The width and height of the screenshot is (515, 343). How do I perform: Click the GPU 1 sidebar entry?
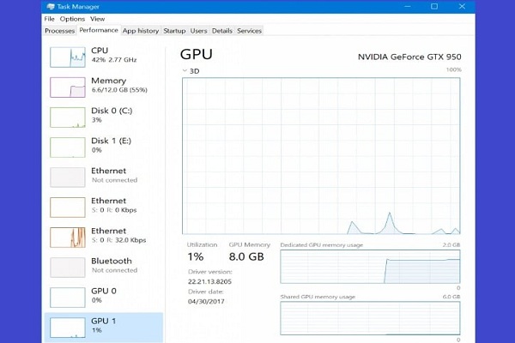(x=104, y=328)
